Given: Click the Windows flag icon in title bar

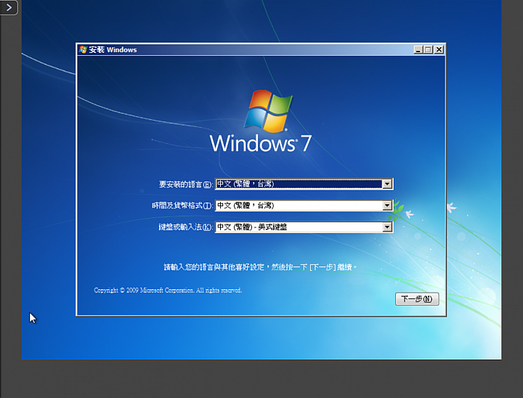Looking at the screenshot, I should 83,49.
